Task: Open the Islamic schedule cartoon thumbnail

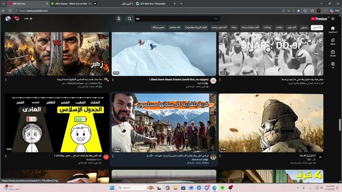Action: pyautogui.click(x=57, y=123)
